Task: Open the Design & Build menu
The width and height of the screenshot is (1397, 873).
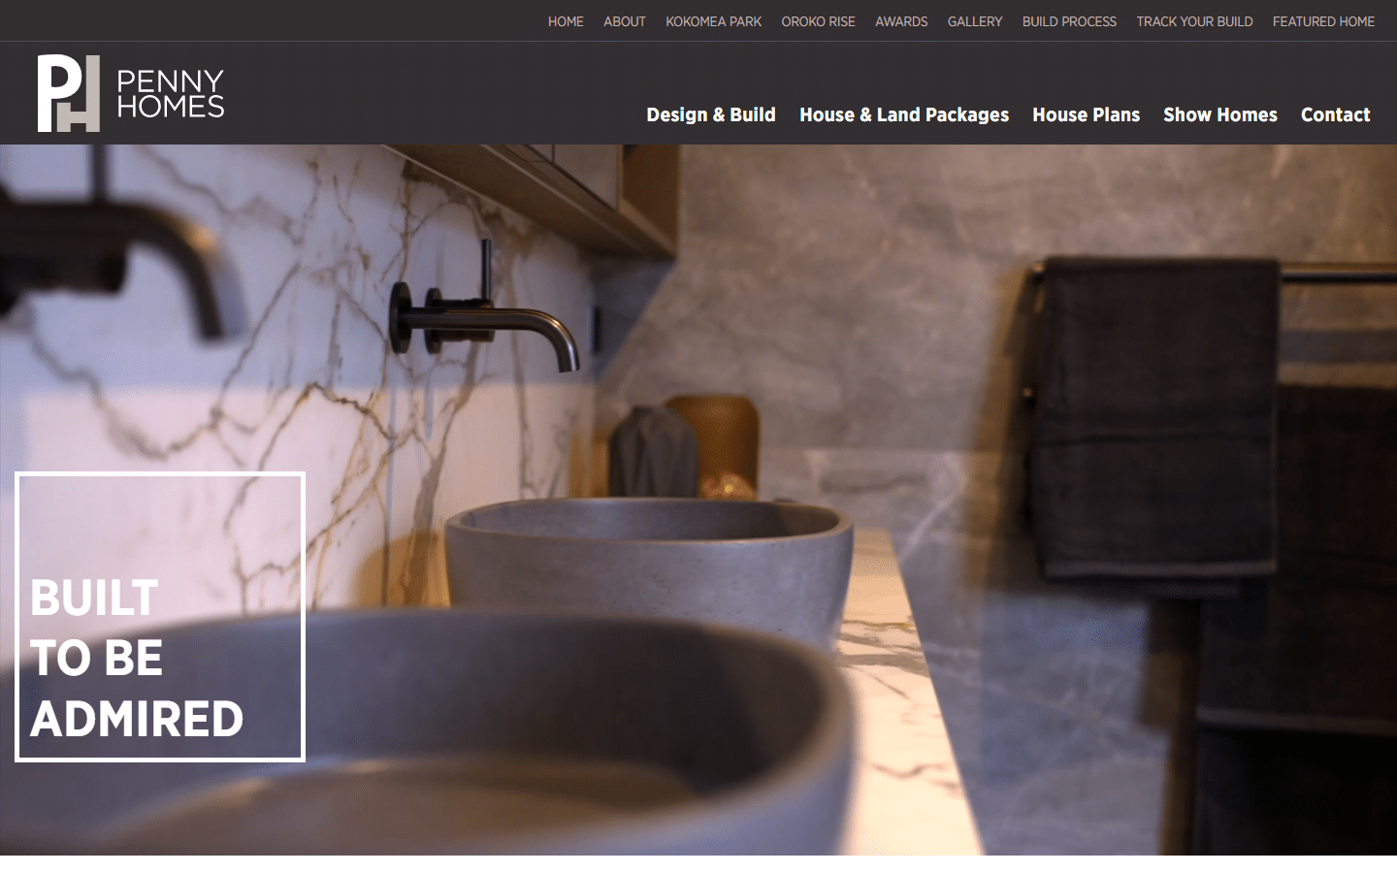Action: 711,114
